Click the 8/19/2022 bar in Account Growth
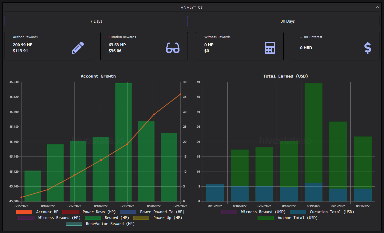384x233 pixels. [x=124, y=142]
